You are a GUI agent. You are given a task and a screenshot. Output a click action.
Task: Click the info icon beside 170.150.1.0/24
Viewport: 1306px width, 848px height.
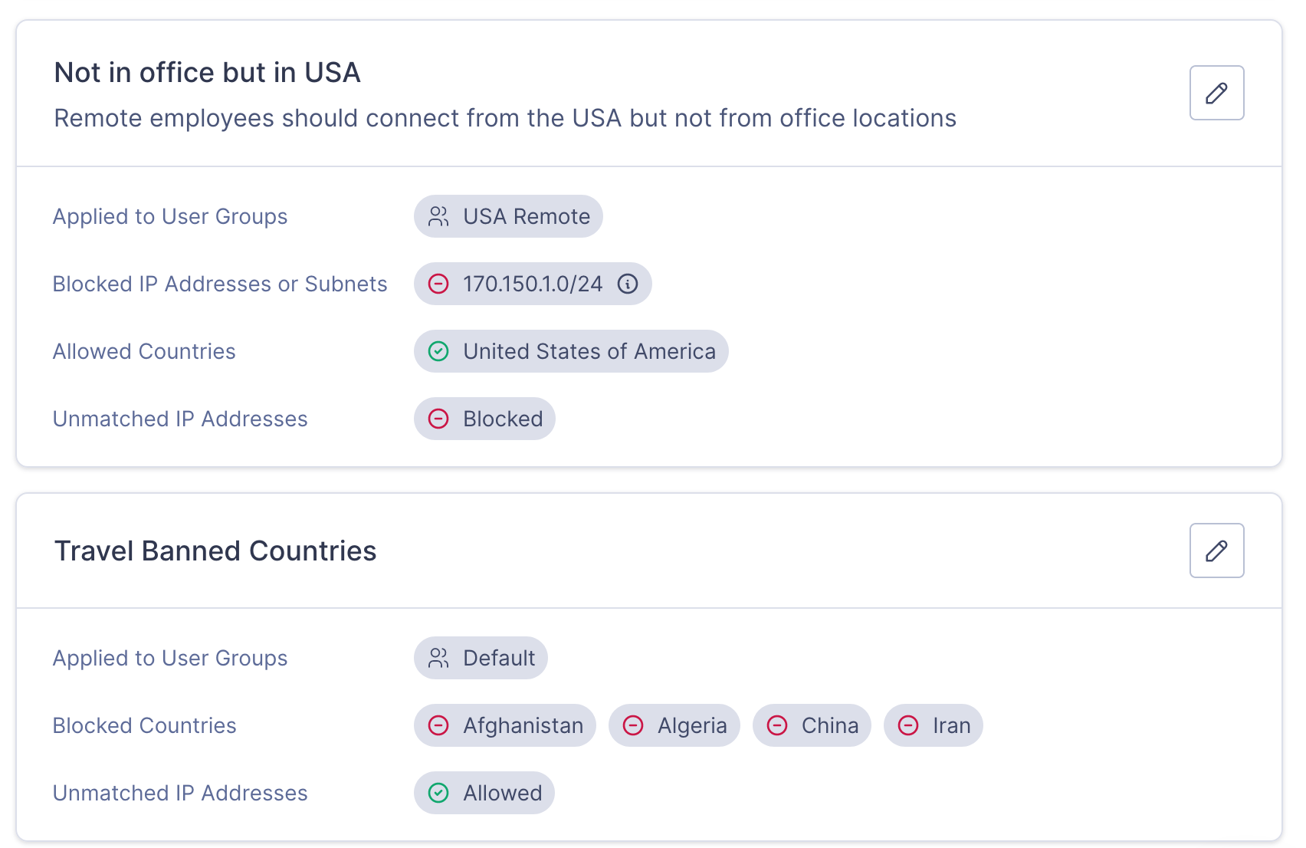(628, 284)
